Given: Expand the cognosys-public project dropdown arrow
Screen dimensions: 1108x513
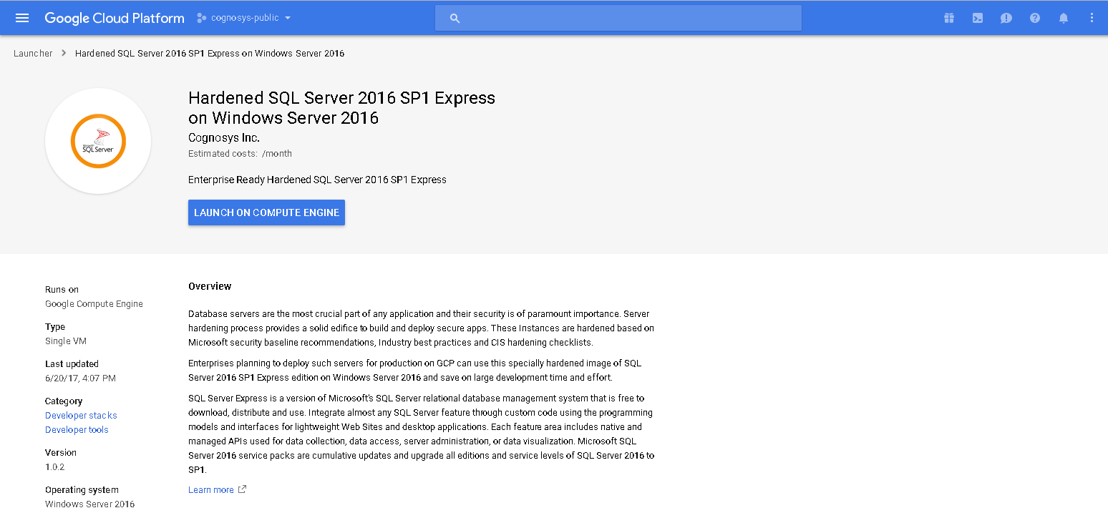Looking at the screenshot, I should click(x=288, y=18).
